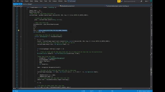
Task: Click the send feedback icon
Action: coord(122,1)
